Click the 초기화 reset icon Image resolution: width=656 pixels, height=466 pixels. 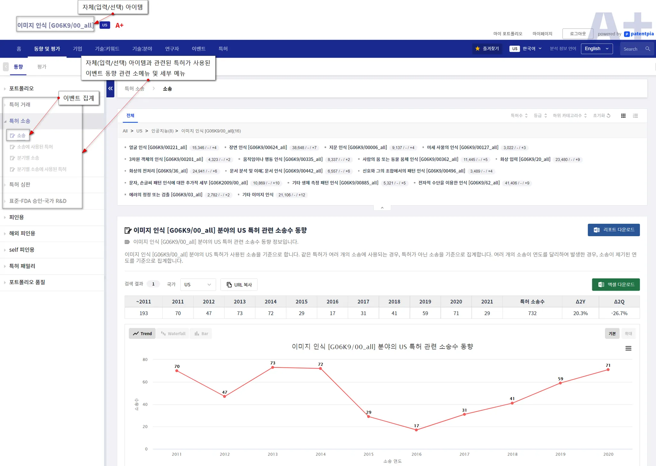pos(609,116)
